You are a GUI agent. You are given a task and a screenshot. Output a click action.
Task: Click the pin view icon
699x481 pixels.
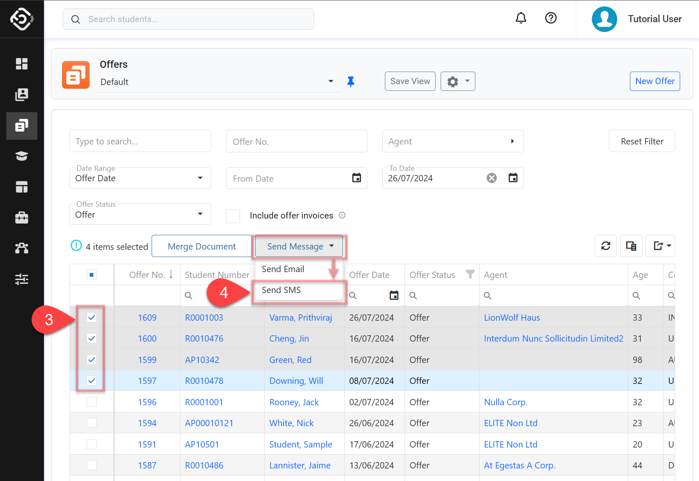351,82
